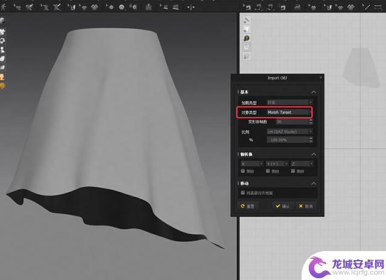The image size is (386, 280).
Task: Click the dashed lines icon in 2D toolbar
Action: coord(378,7)
